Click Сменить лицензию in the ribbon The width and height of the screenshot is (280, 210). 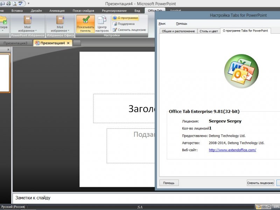pyautogui.click(x=129, y=30)
